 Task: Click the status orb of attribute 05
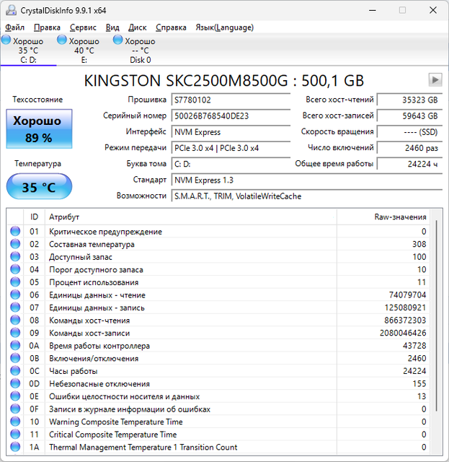tap(15, 282)
